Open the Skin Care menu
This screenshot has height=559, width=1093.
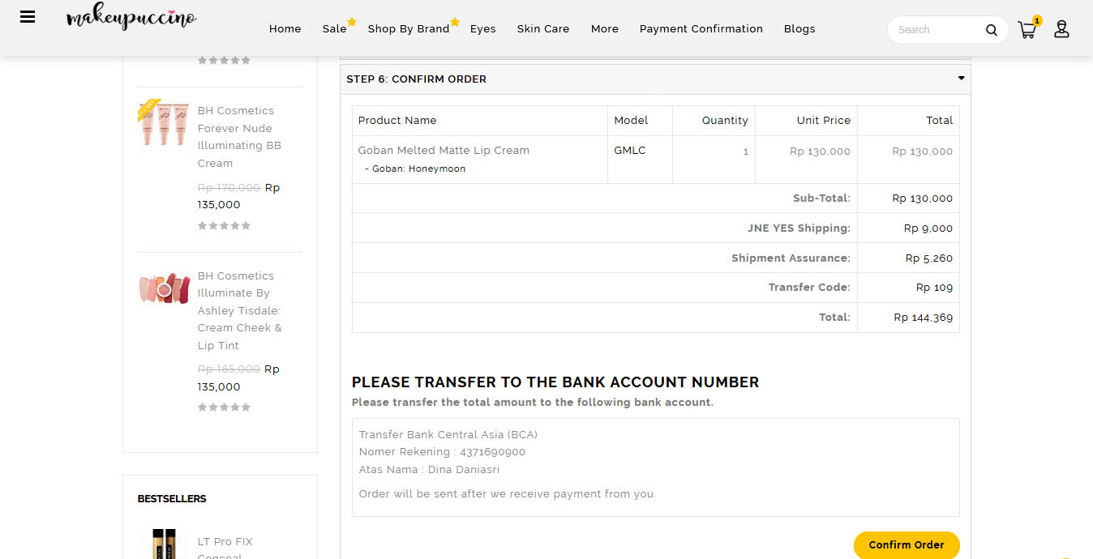click(x=543, y=29)
